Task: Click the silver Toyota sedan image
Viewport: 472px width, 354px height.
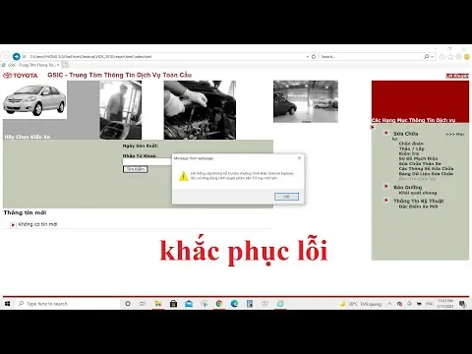Action: pos(34,100)
